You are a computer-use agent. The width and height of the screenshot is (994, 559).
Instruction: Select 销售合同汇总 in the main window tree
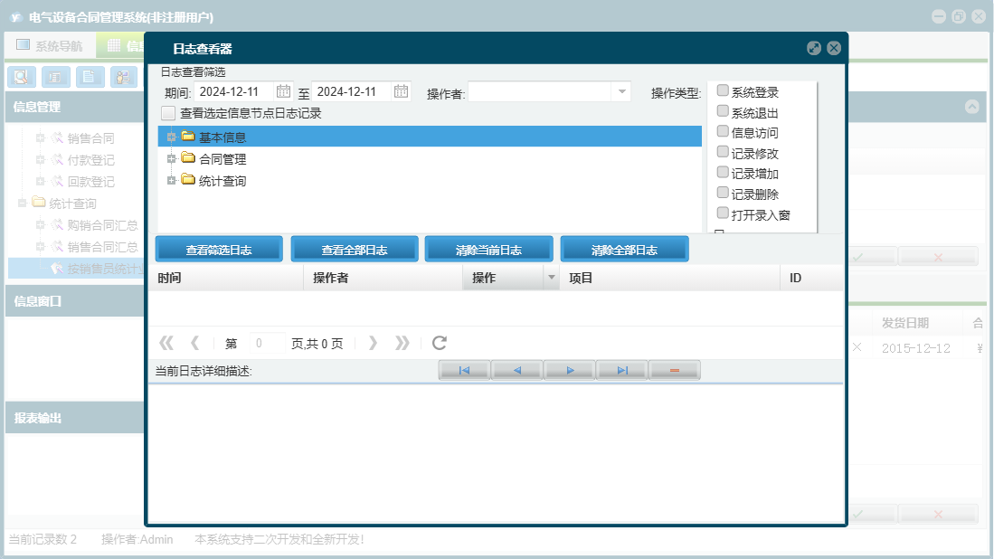point(103,247)
